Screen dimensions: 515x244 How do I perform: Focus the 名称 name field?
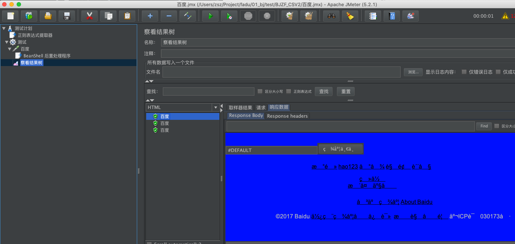coord(338,42)
